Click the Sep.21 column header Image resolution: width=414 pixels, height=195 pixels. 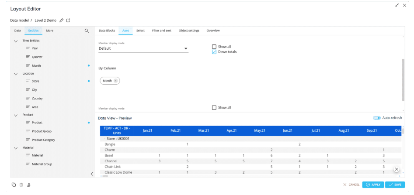coord(372,131)
